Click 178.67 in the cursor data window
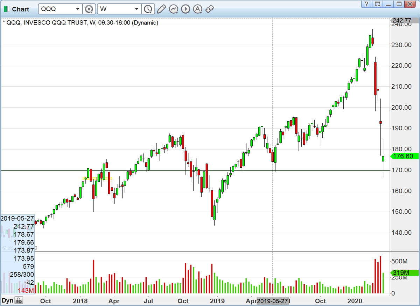Screen dimensions: 420x306 (x=24, y=234)
